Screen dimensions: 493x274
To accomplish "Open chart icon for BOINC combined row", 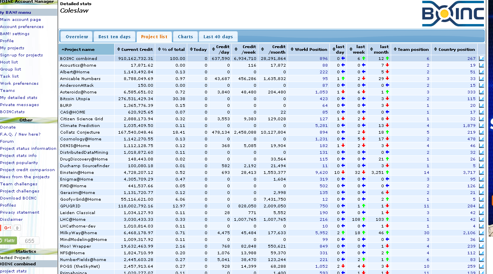I will 481,59.
